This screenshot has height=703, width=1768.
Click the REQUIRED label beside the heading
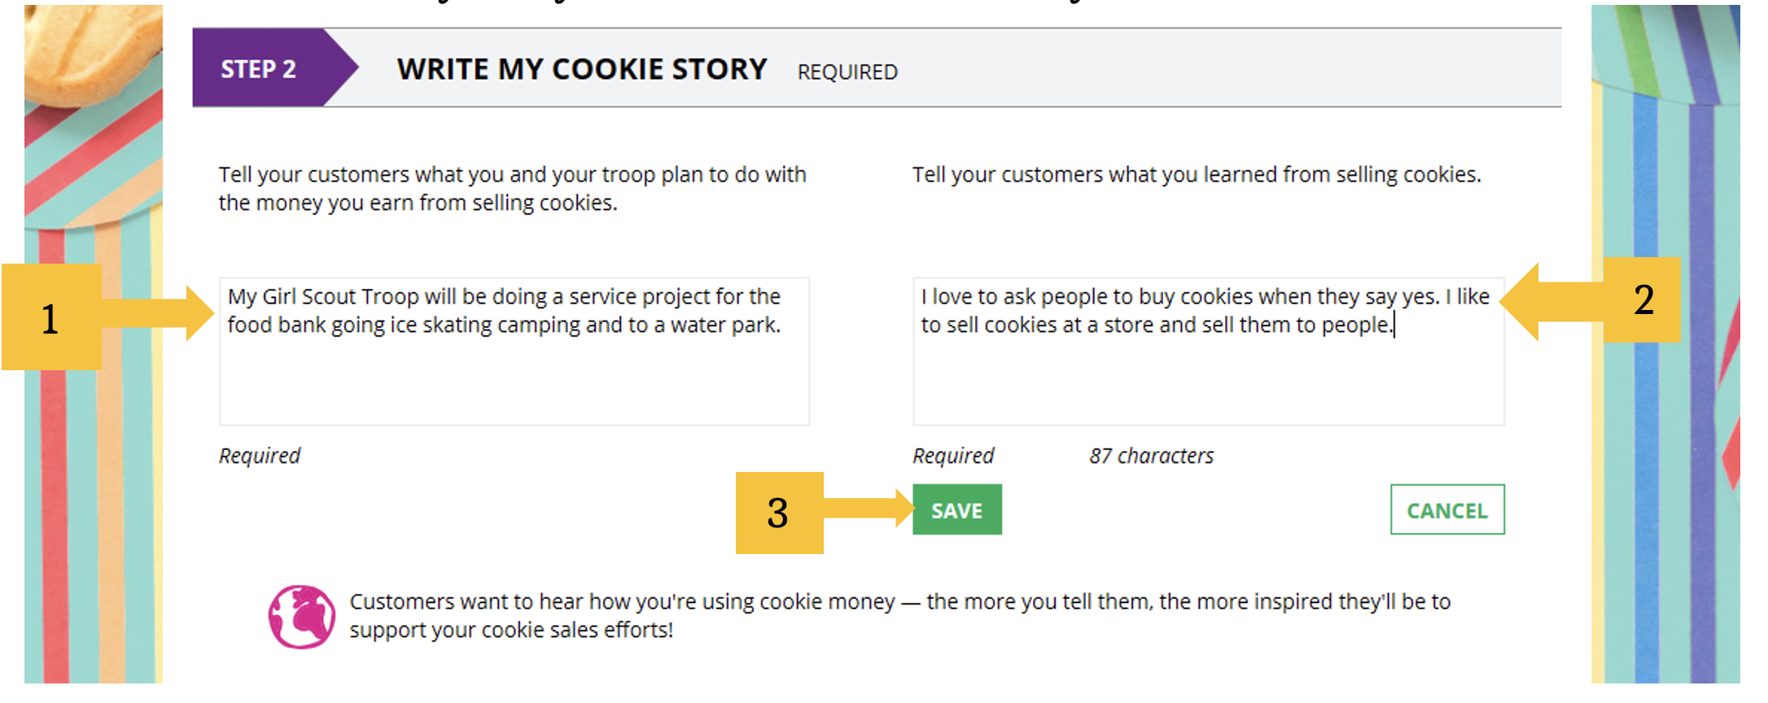tap(847, 72)
